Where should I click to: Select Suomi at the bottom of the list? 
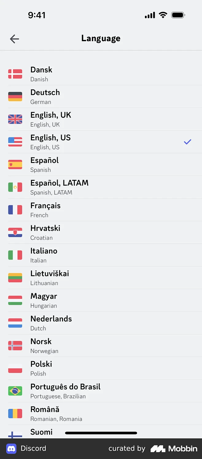tap(41, 432)
